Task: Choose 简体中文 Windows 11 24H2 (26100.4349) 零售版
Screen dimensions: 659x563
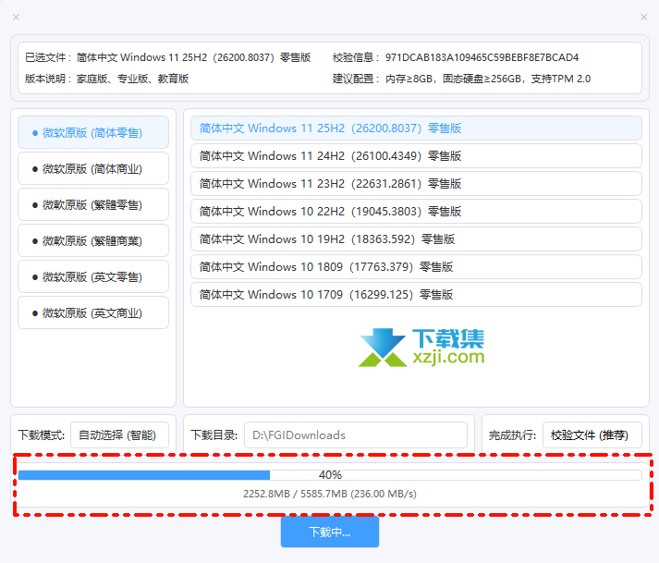Action: point(416,156)
